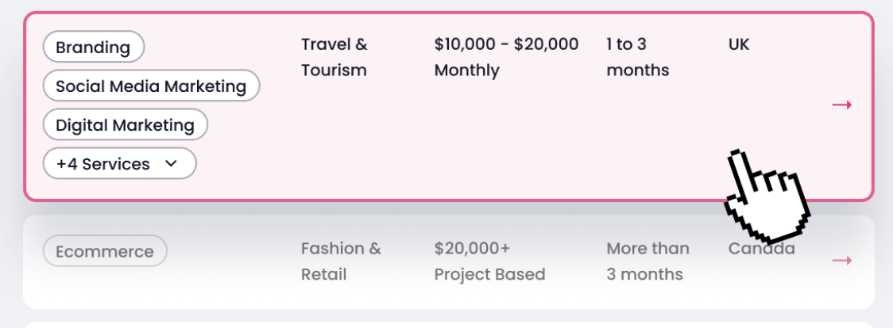Click the UK location label
This screenshot has width=893, height=328.
click(x=739, y=44)
